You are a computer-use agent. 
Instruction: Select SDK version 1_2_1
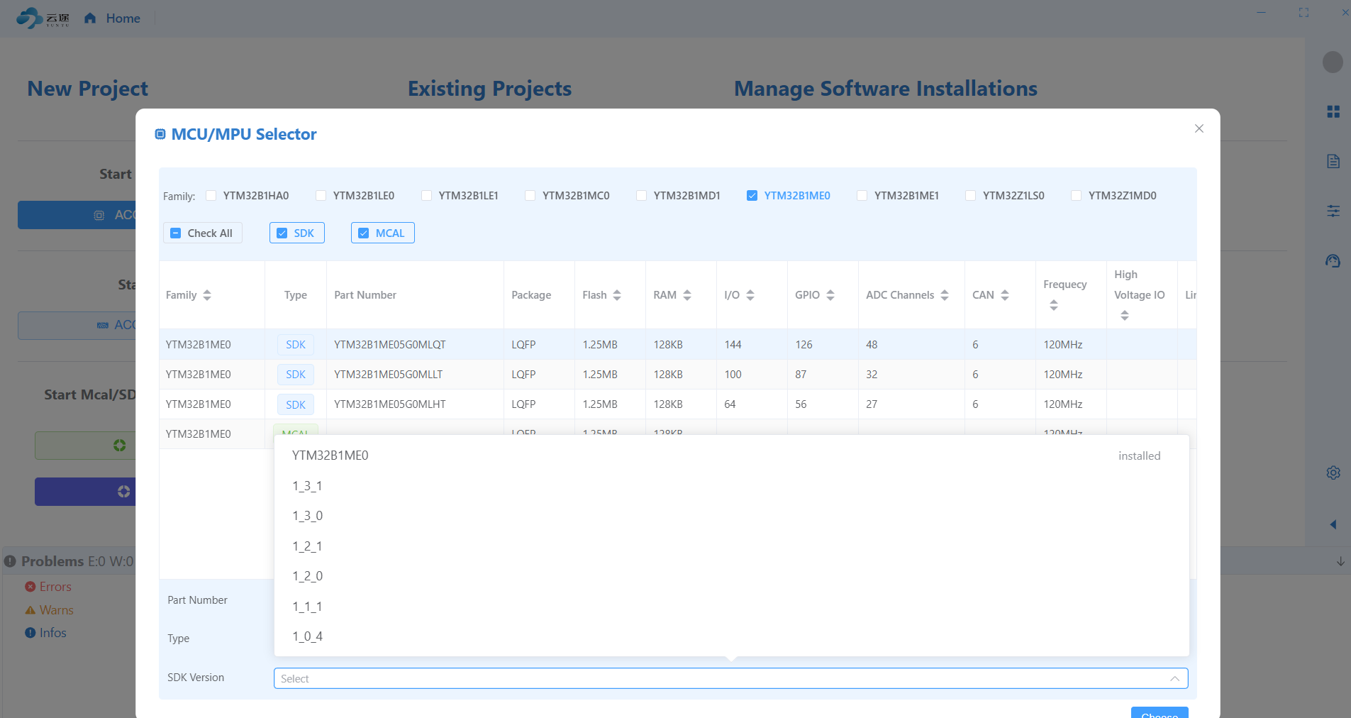coord(731,546)
